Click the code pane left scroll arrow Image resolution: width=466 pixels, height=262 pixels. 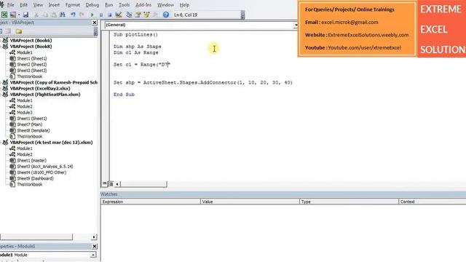tap(117, 184)
